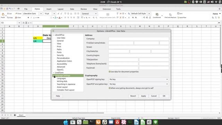This screenshot has width=222, height=125.
Task: Click the Find and Replace icon
Action: pos(170,15)
